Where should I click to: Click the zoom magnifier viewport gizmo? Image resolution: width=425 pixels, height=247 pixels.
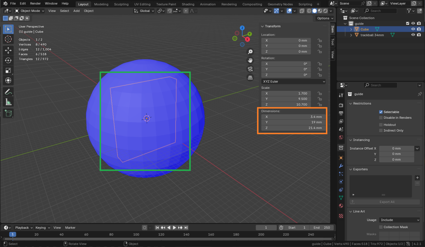(x=250, y=52)
